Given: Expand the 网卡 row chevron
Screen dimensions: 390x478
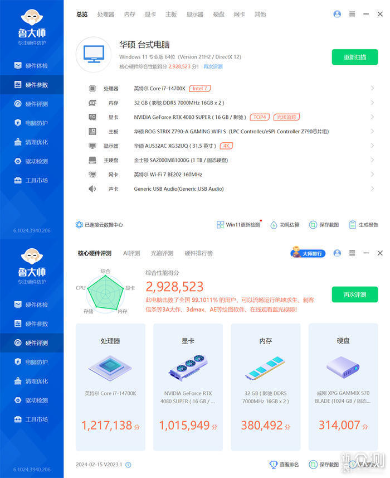Looking at the screenshot, I should (x=372, y=174).
